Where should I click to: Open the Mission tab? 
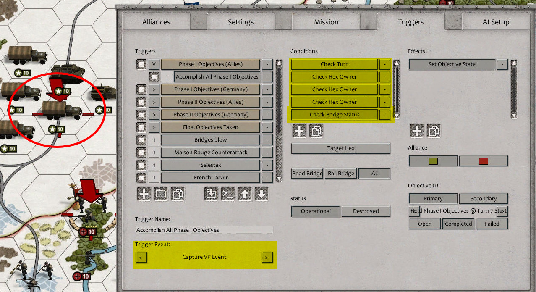(326, 22)
